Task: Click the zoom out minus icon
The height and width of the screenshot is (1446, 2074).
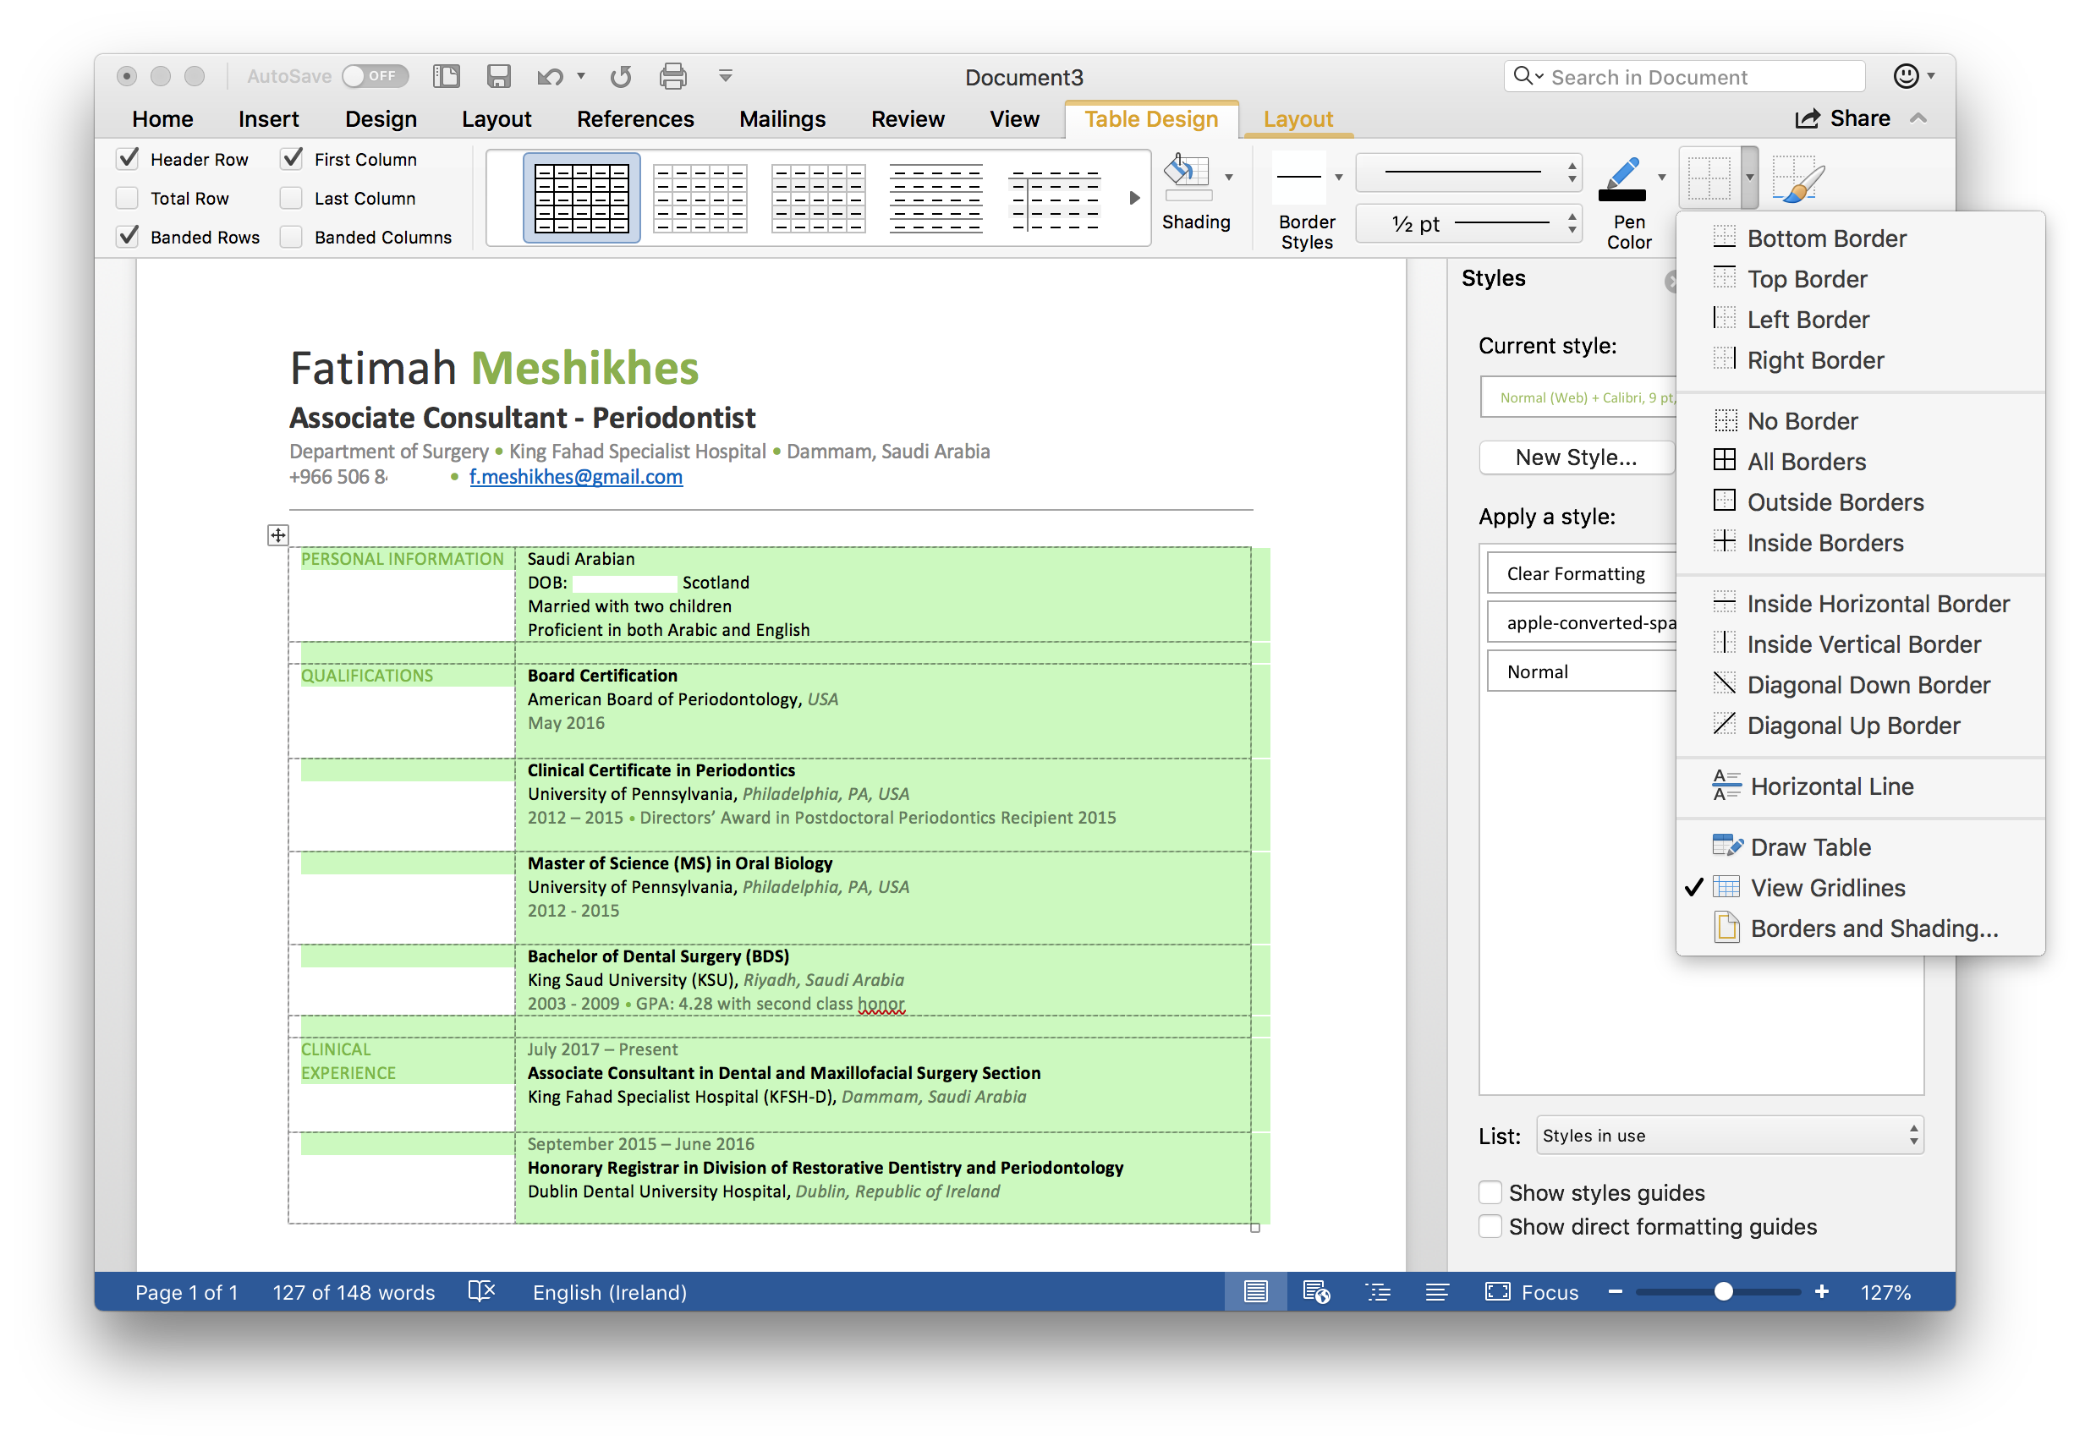Action: tap(1615, 1291)
